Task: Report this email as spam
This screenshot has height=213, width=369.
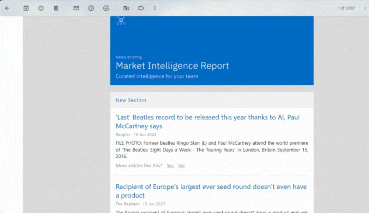Action: click(x=41, y=8)
